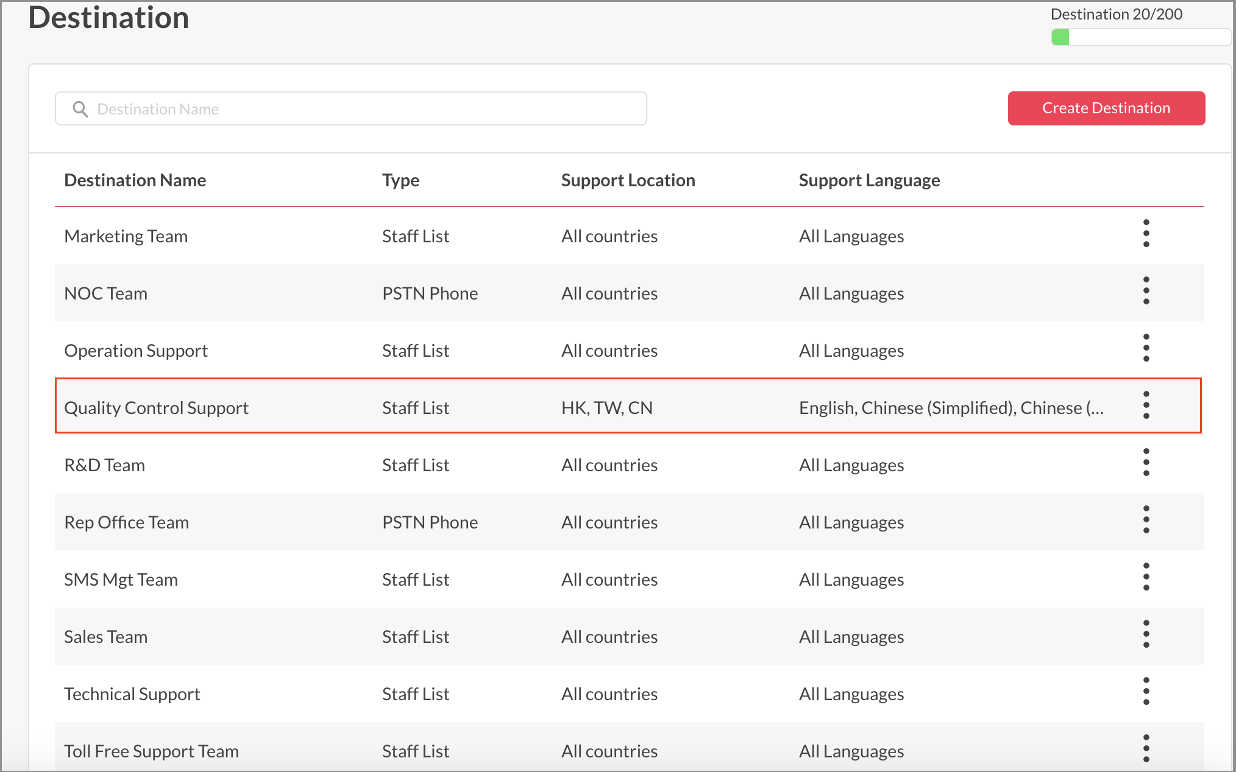The image size is (1236, 772).
Task: Select the Toll Free Support Team entry
Action: click(151, 751)
